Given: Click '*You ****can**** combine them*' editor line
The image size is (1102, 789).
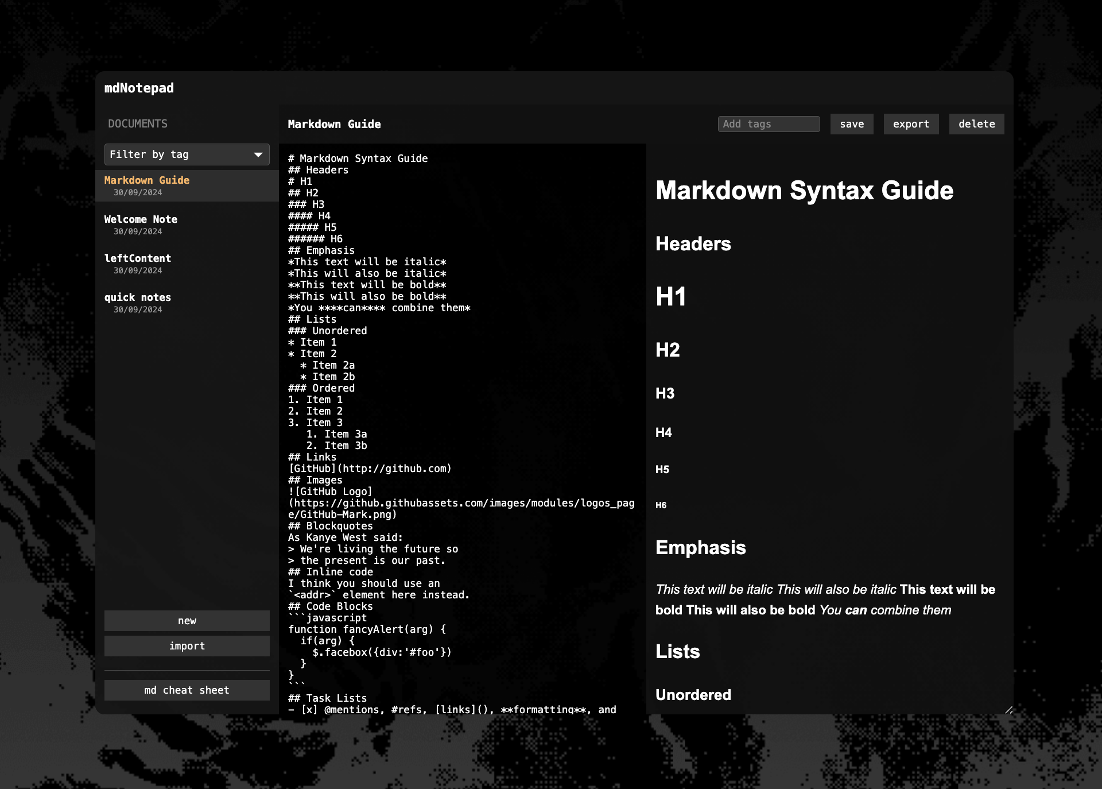Looking at the screenshot, I should click(x=379, y=308).
